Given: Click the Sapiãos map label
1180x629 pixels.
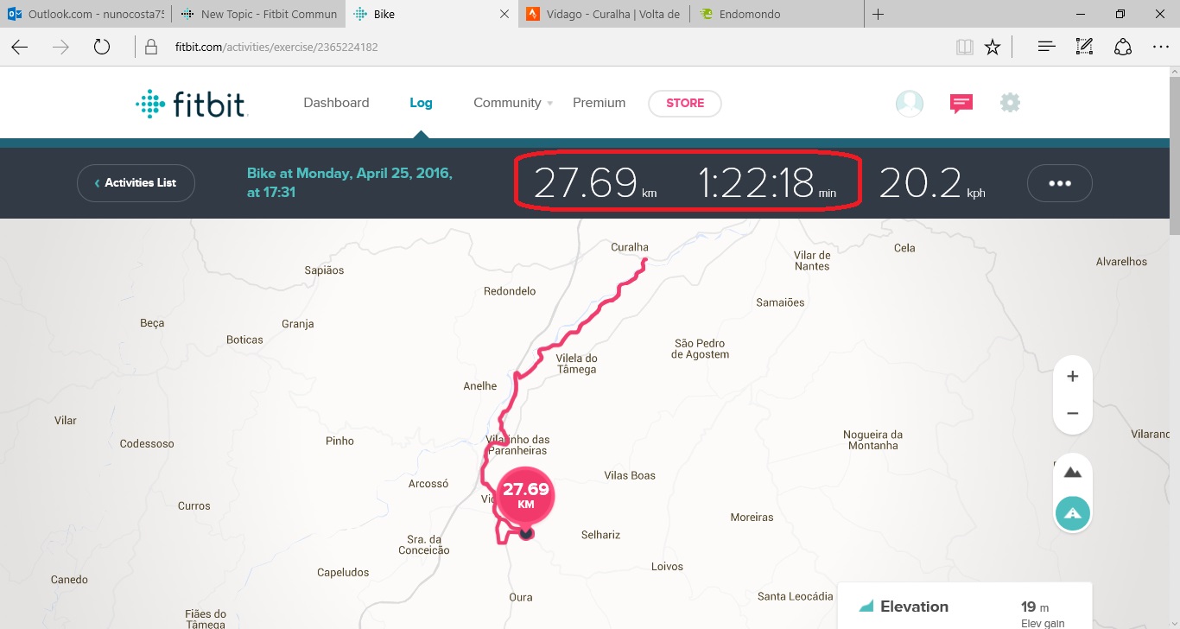Looking at the screenshot, I should pyautogui.click(x=324, y=270).
